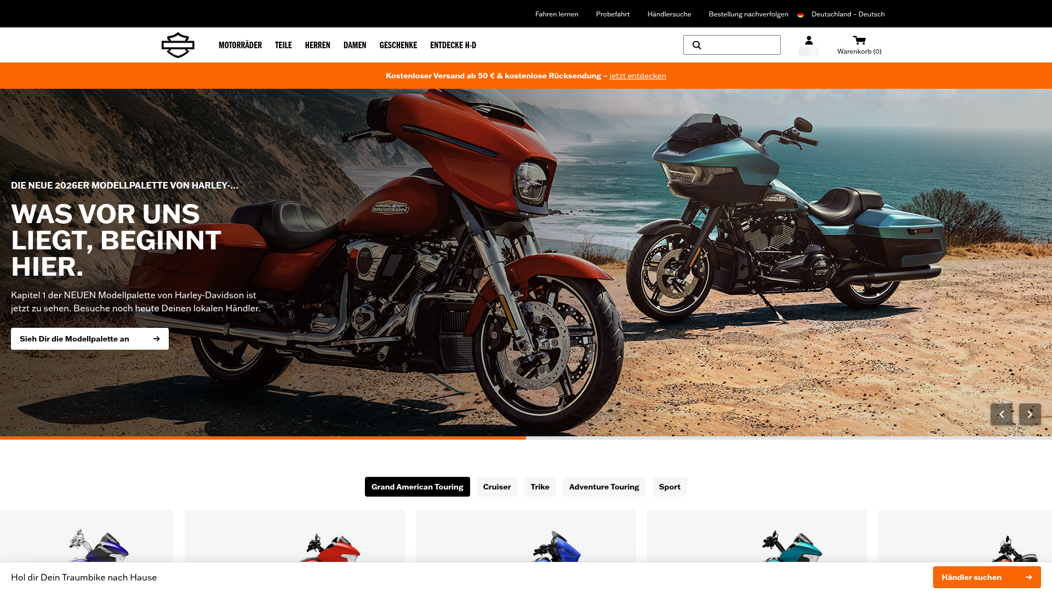Click the jetzt entdecken link
This screenshot has width=1052, height=592.
point(638,76)
